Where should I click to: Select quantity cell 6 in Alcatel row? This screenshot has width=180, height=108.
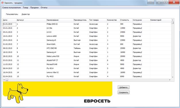(113, 60)
